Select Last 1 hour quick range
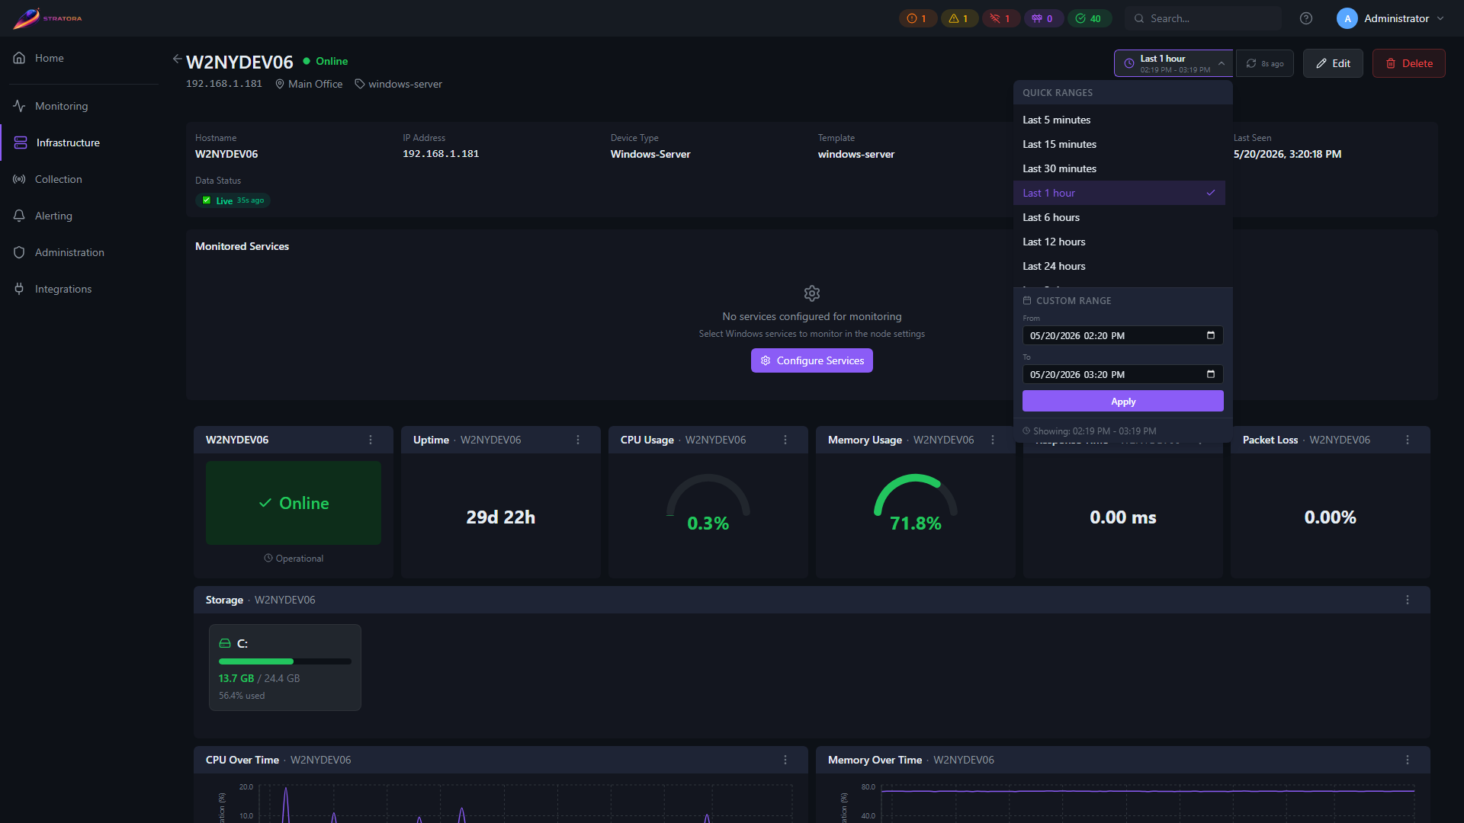This screenshot has height=823, width=1464. click(1119, 193)
